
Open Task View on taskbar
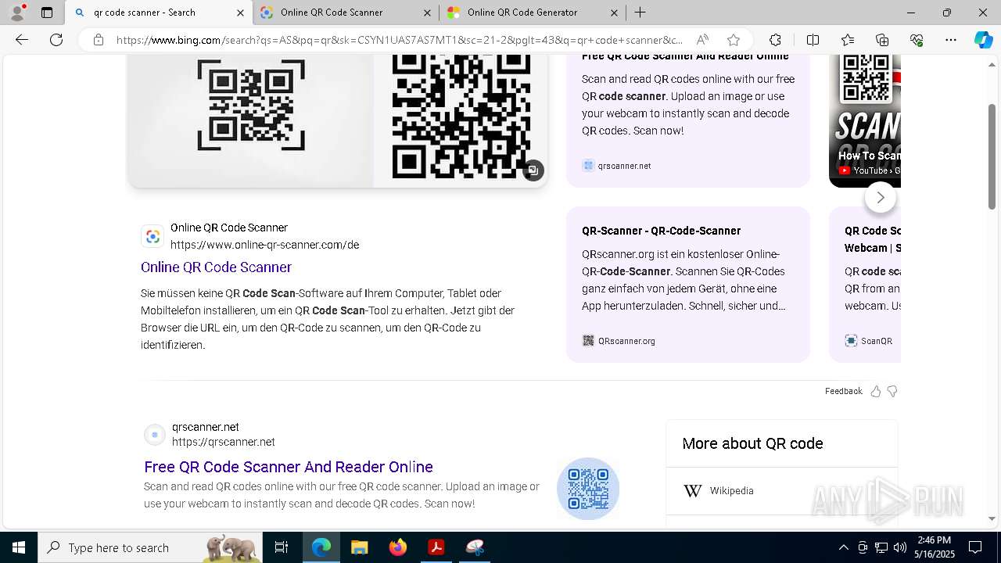[282, 547]
